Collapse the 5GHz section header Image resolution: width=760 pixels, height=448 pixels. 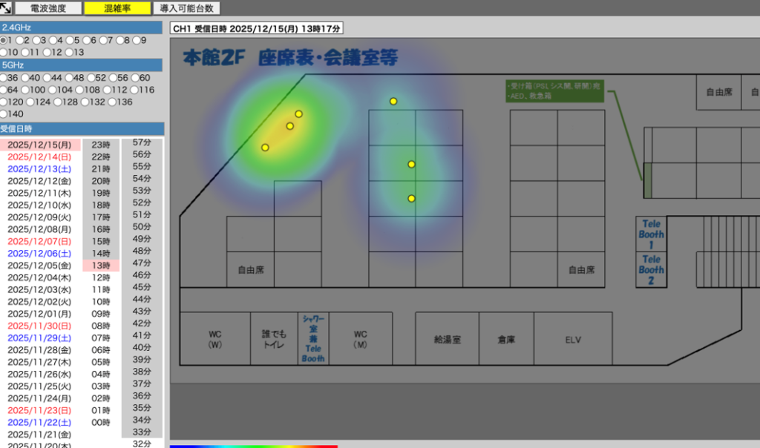pos(82,65)
